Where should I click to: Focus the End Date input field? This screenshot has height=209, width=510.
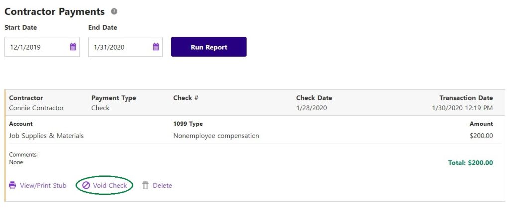(120, 47)
